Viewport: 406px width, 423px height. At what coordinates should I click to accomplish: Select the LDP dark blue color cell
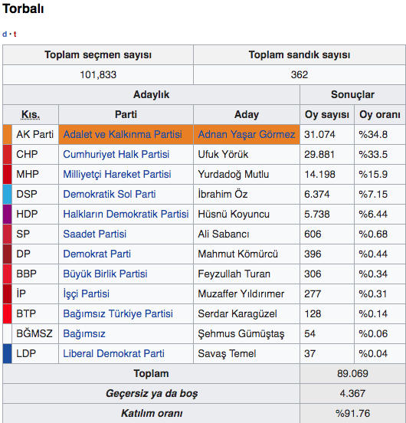(8, 354)
